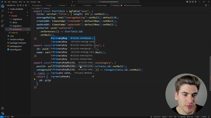The width and height of the screenshot is (211, 118).
Task: Refresh the Explorer file tree
Action: (23, 6)
